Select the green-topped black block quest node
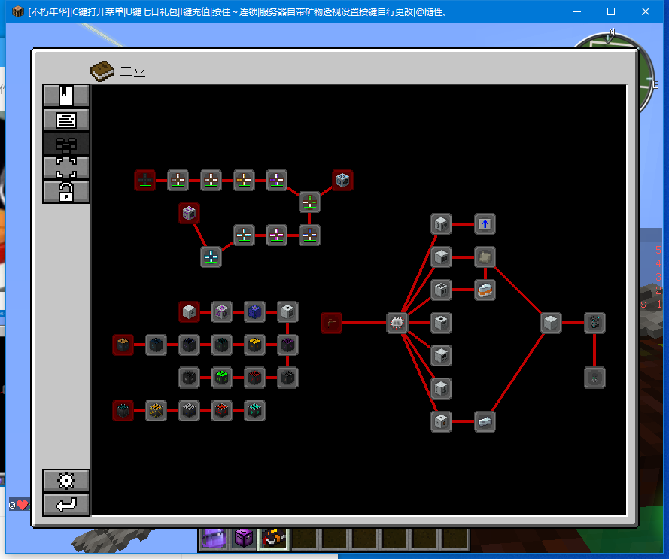The height and width of the screenshot is (559, 669). [222, 378]
